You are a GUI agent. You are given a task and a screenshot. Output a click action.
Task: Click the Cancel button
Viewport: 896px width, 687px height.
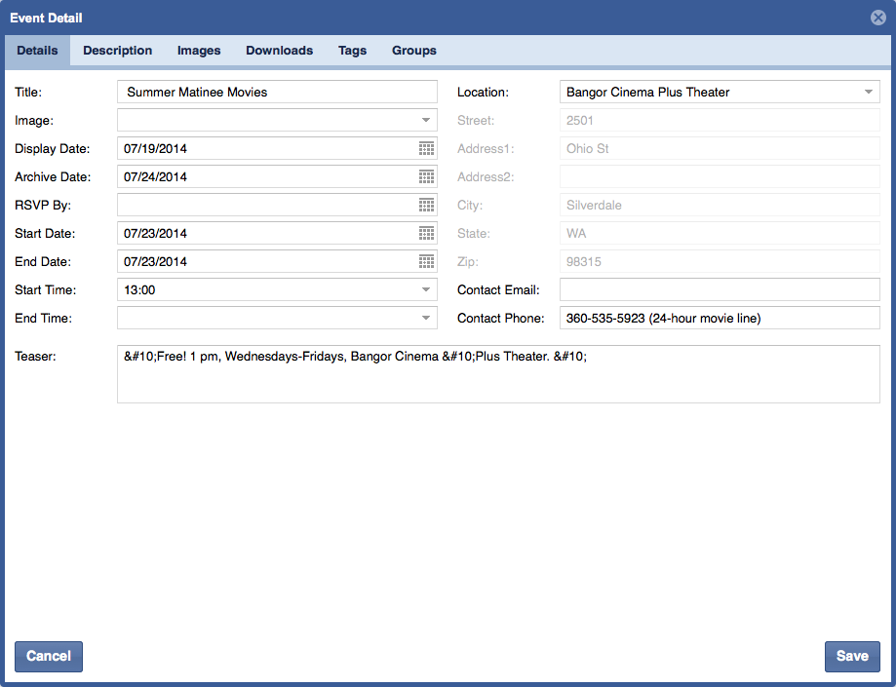(x=49, y=656)
